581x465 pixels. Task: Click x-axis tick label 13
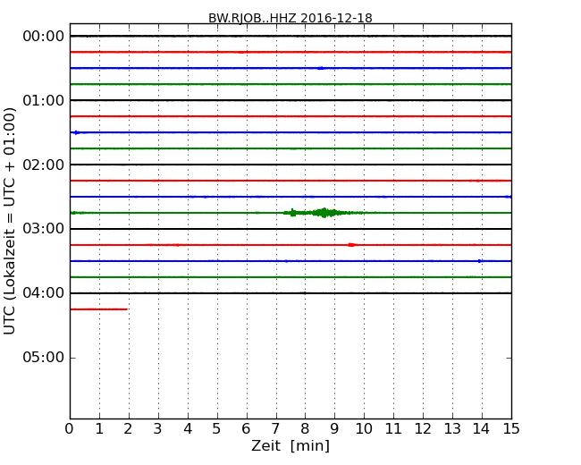tap(452, 429)
